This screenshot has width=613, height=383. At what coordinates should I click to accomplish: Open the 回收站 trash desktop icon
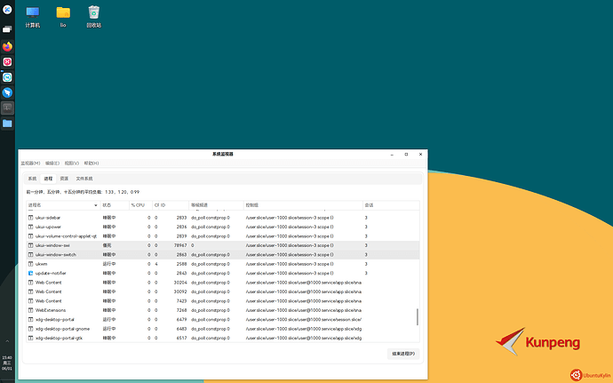[x=93, y=13]
